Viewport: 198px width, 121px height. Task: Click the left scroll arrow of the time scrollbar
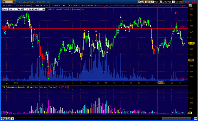(16, 118)
